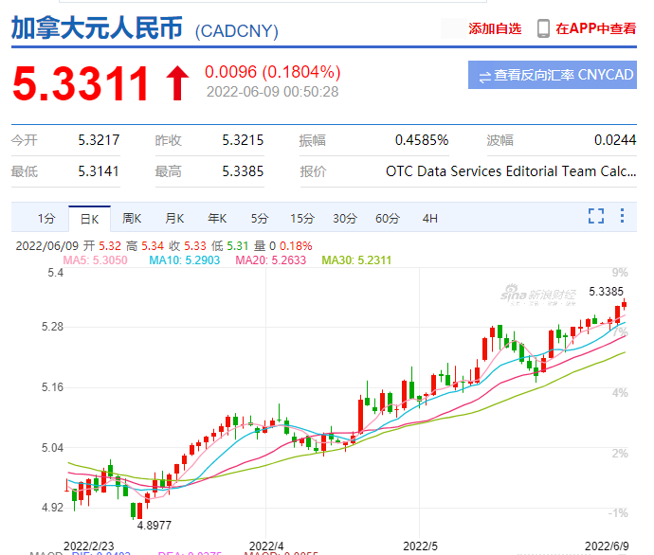Screen dimensions: 654x555
Task: Click the 5.04 price axis label
Action: 52,448
